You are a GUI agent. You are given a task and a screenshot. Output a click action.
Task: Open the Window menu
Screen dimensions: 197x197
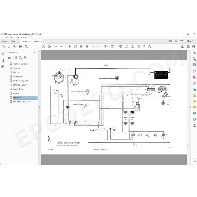pos(24,37)
